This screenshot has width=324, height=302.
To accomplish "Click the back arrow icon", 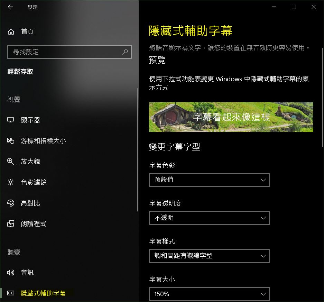I will tap(10, 7).
